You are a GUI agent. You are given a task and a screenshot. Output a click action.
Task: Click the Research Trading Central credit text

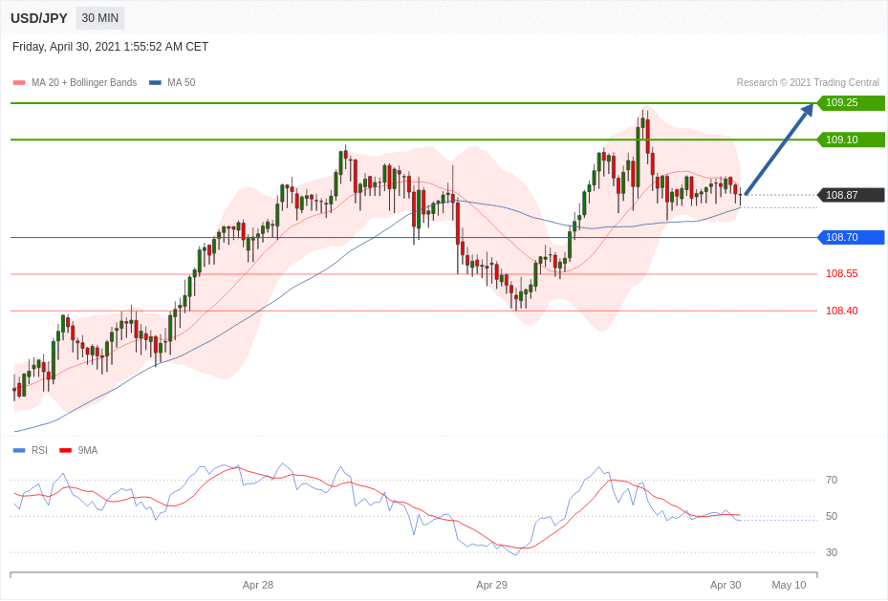click(x=807, y=83)
